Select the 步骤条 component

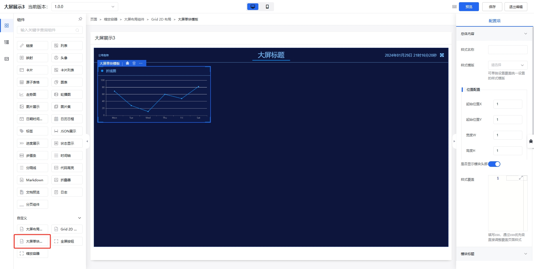pos(33,155)
